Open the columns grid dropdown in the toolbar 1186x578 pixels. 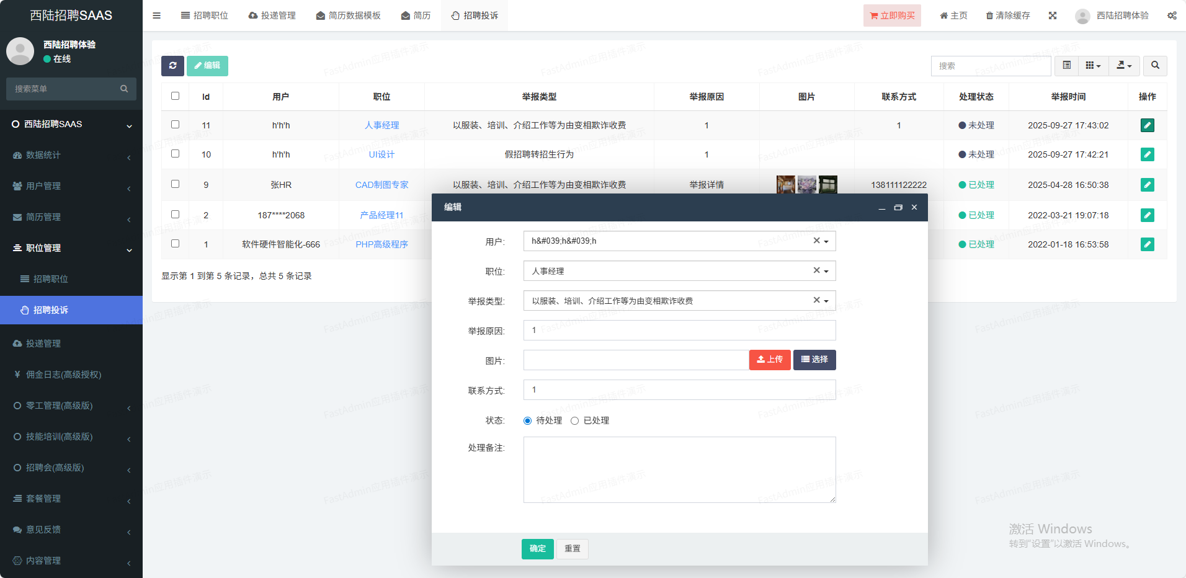pos(1093,66)
